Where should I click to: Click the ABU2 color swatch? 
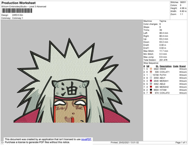pos(151,84)
